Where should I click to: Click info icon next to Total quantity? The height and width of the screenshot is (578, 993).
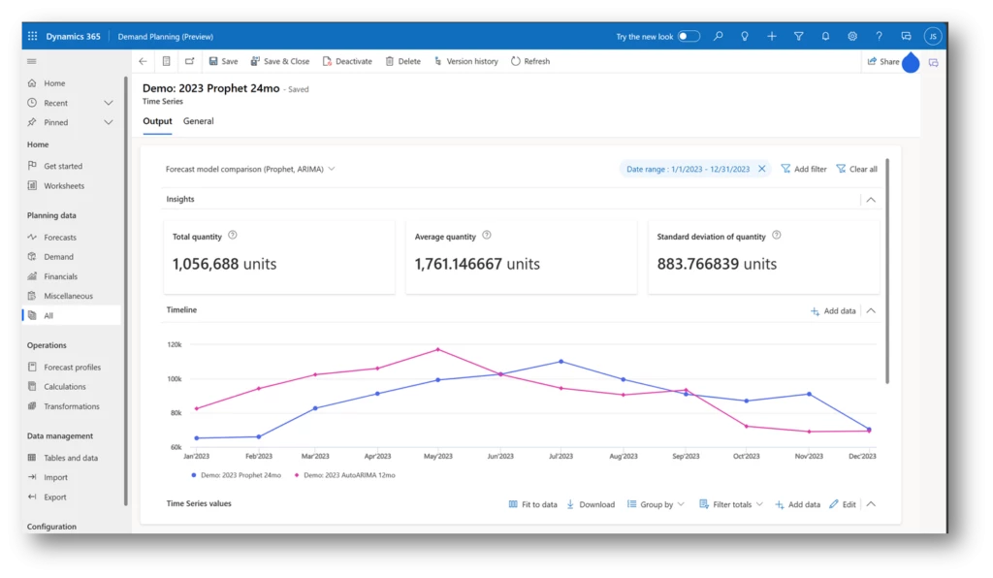point(233,235)
